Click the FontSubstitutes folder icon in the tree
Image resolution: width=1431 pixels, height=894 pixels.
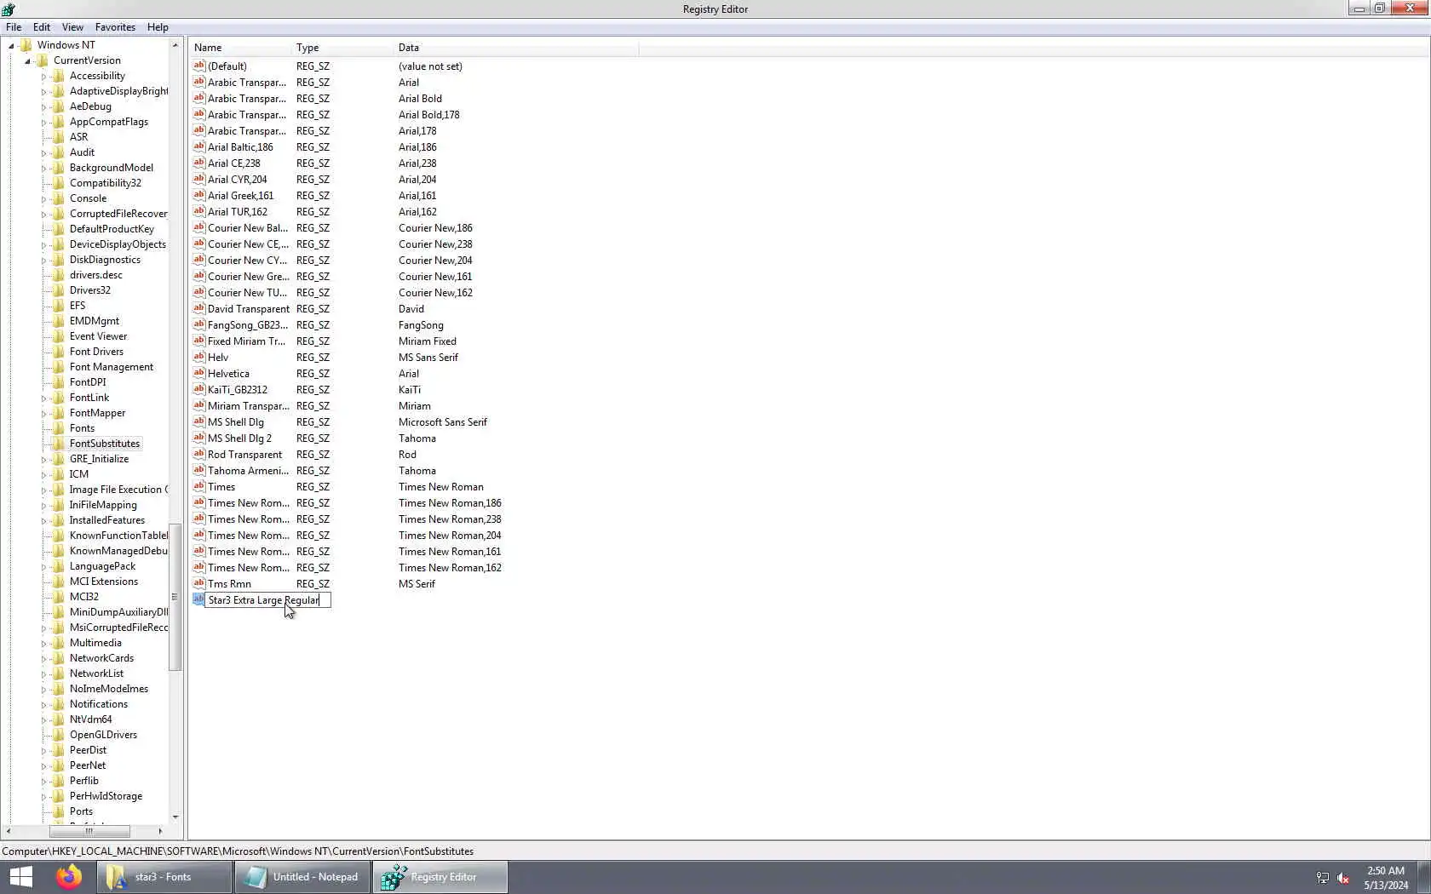tap(58, 444)
